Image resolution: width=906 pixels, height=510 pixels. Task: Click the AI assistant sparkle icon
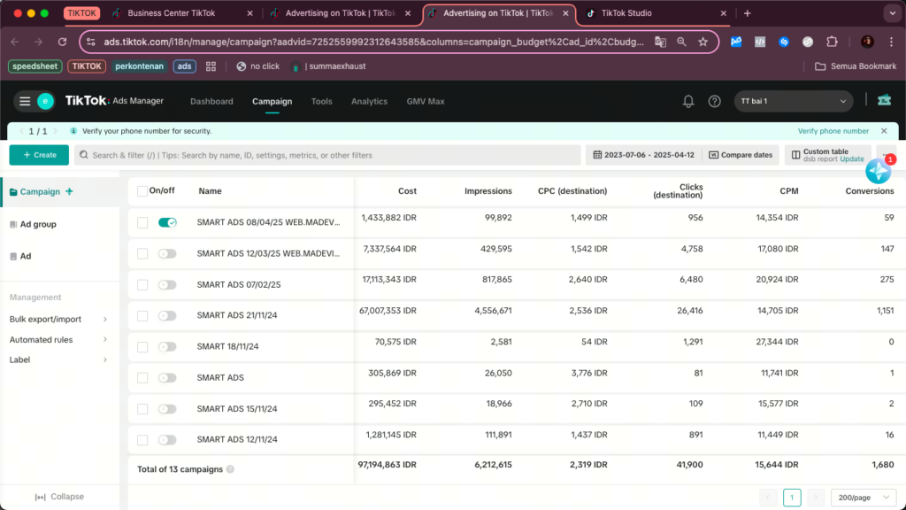(x=877, y=170)
